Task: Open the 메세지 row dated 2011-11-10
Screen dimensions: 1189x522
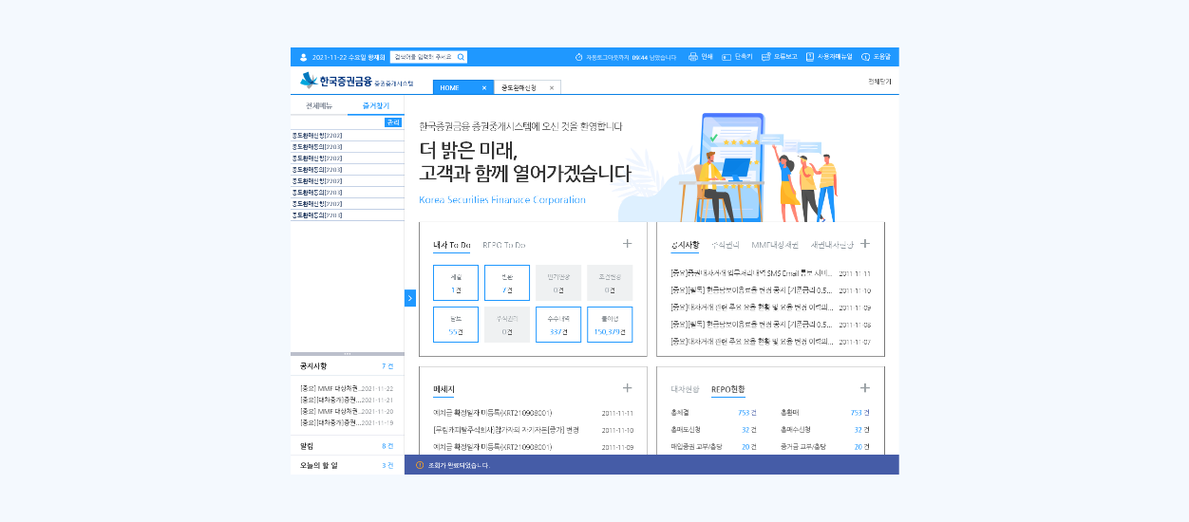Action: pyautogui.click(x=533, y=430)
